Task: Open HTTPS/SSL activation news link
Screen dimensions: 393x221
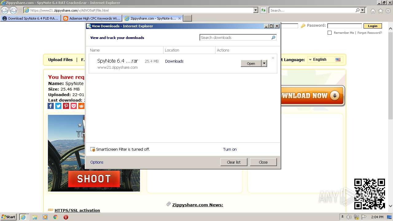Action: (77, 210)
